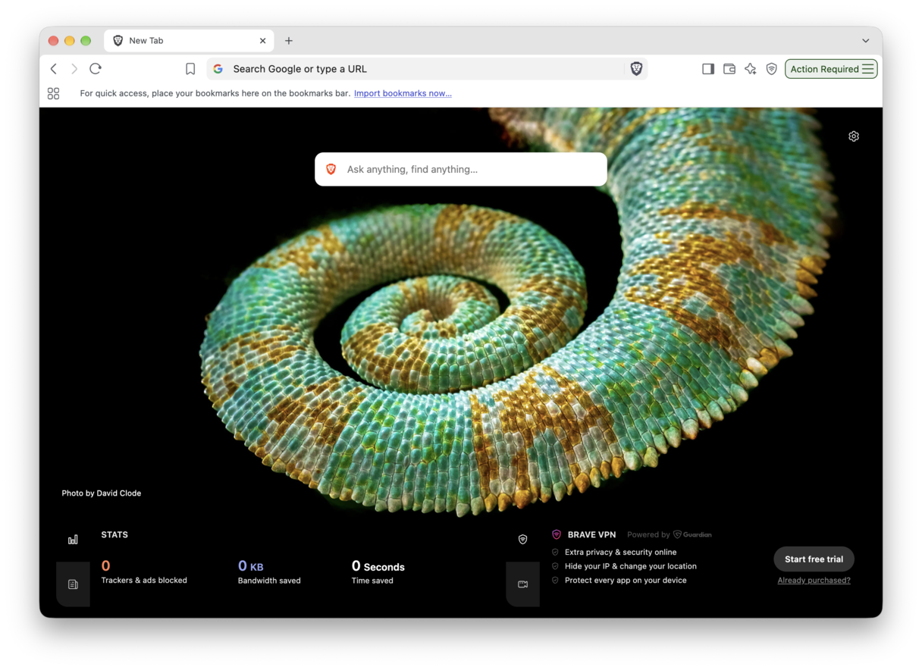Viewport: 922px width, 670px height.
Task: Close the New Tab tab
Action: click(x=263, y=41)
